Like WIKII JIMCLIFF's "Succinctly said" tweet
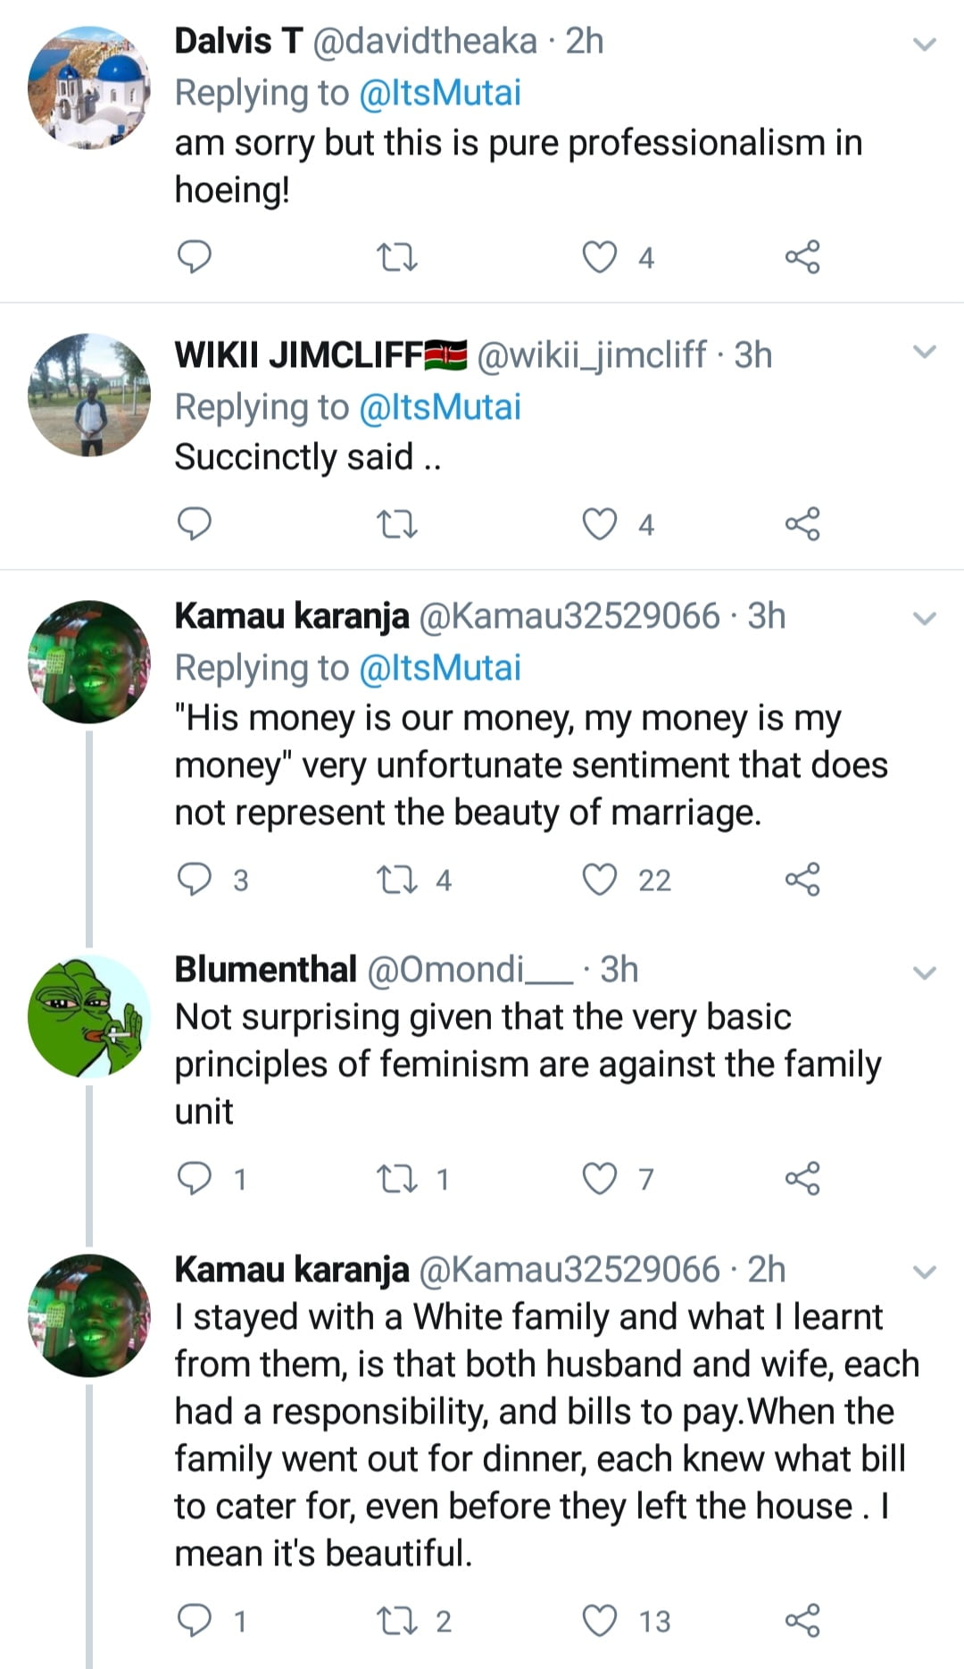This screenshot has width=964, height=1669. [x=600, y=524]
